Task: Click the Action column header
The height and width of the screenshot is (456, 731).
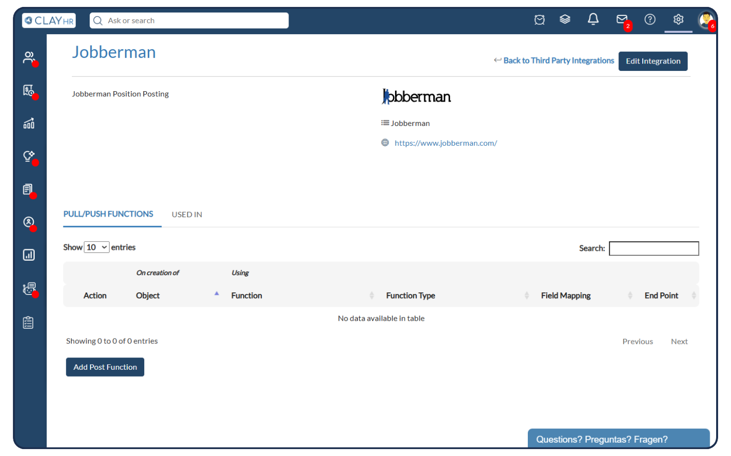Action: click(95, 295)
